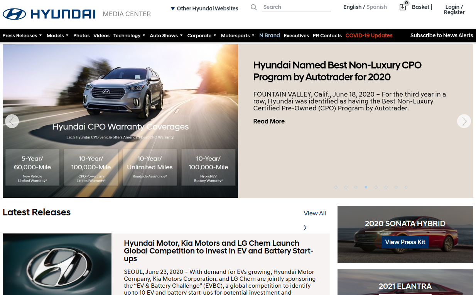The image size is (476, 295).
Task: Click the search magnifier icon
Action: point(253,7)
